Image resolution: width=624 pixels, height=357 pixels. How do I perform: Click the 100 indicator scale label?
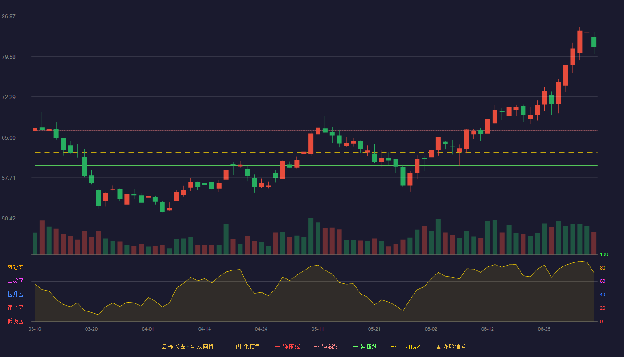(604, 255)
